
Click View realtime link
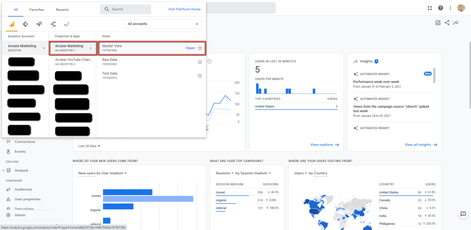pyautogui.click(x=324, y=145)
